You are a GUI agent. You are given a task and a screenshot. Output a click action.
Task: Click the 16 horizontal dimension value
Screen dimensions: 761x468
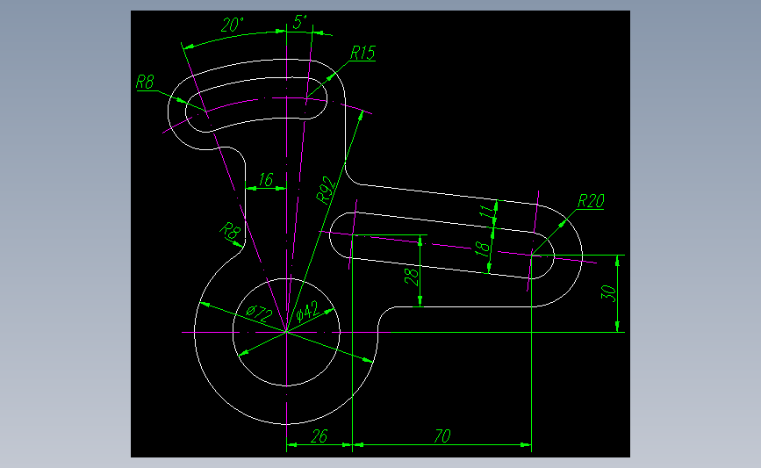click(265, 180)
